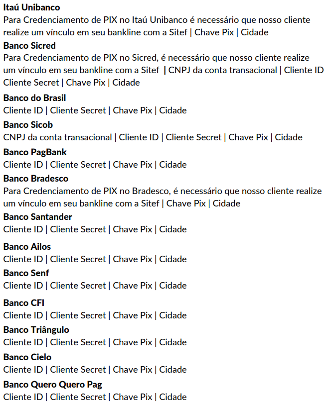Click 'Cidade' under Banco Santander
The height and width of the screenshot is (402, 326).
[x=173, y=229]
